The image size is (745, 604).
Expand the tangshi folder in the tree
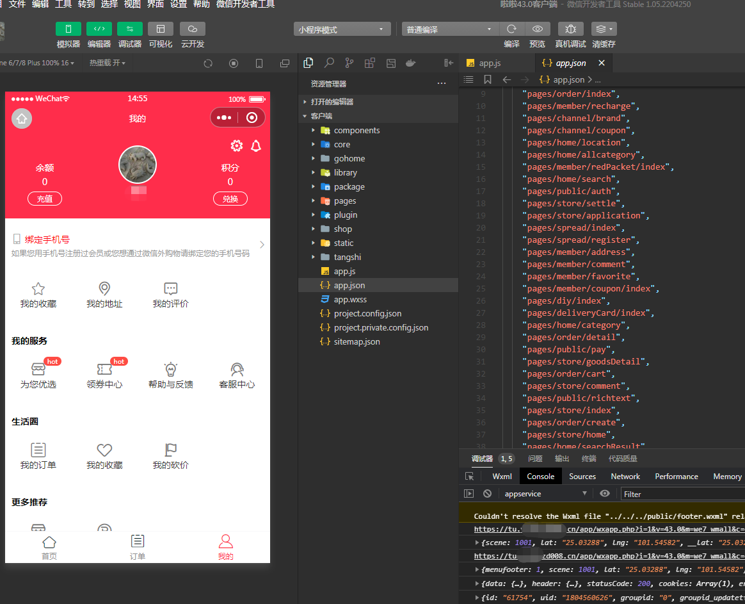[378, 257]
